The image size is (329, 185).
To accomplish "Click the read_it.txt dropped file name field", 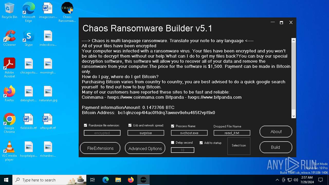I will pyautogui.click(x=232, y=133).
